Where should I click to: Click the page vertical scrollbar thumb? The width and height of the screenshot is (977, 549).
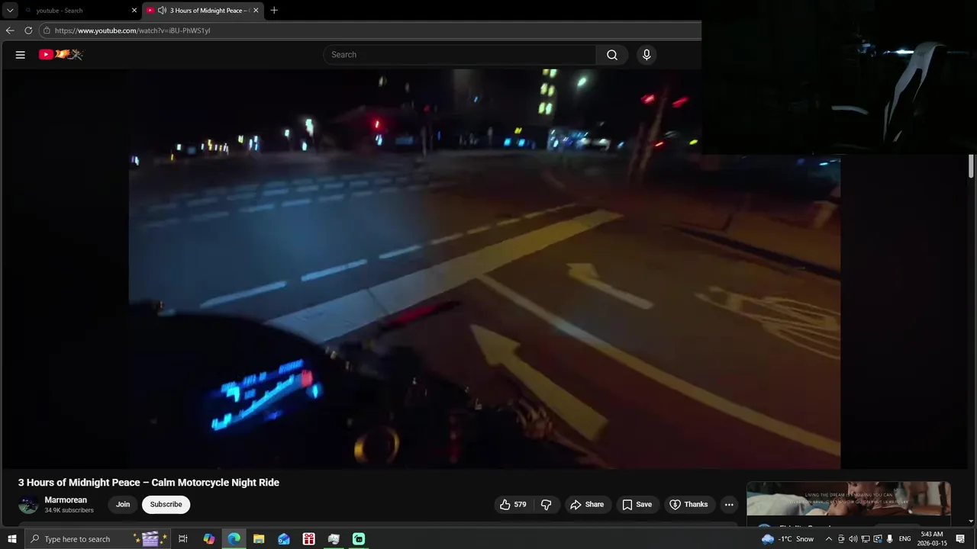[972, 166]
